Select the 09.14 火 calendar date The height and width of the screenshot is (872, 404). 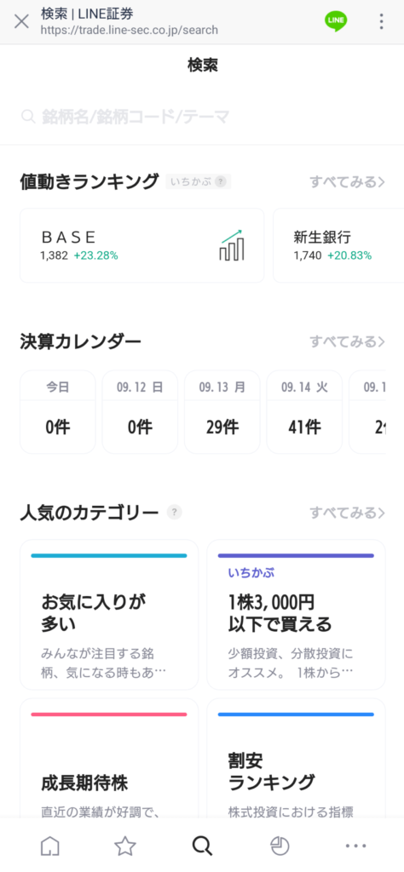(304, 412)
